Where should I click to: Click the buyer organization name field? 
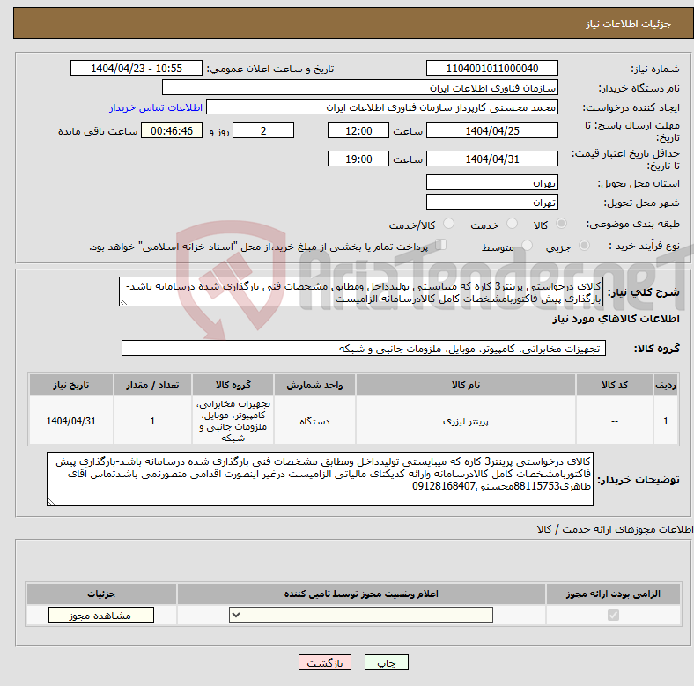point(360,88)
